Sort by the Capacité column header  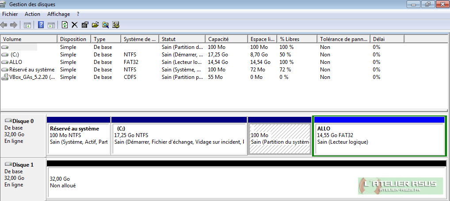click(225, 39)
